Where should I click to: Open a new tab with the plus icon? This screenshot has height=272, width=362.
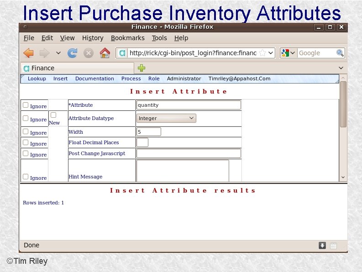point(142,68)
